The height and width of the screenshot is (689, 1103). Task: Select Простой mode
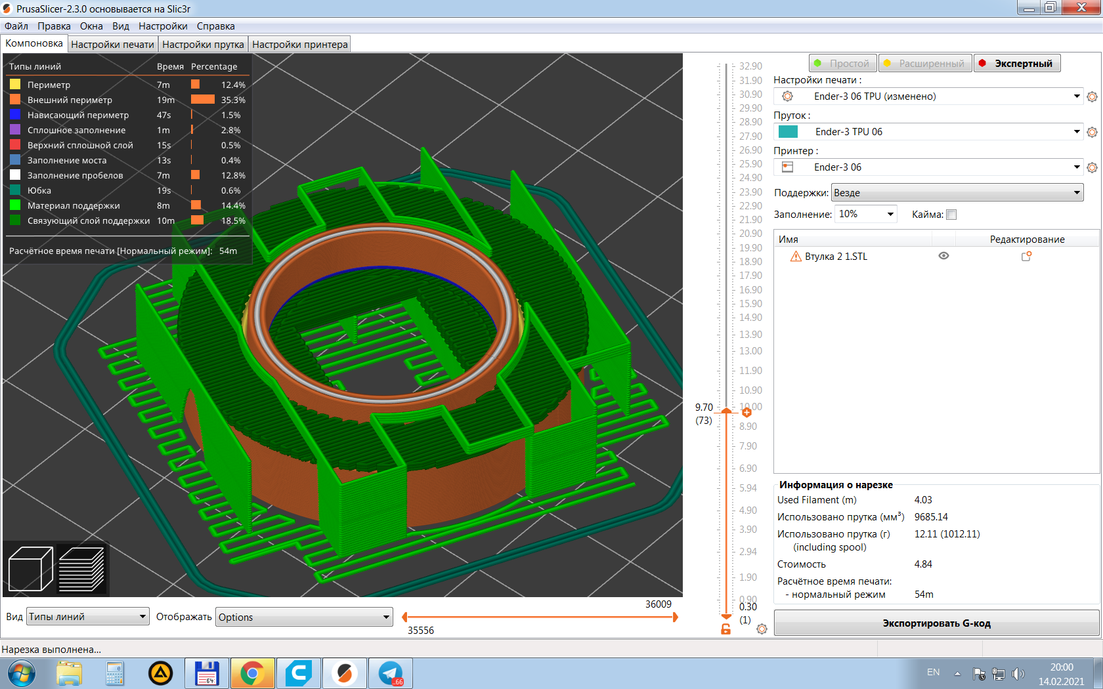click(x=842, y=64)
